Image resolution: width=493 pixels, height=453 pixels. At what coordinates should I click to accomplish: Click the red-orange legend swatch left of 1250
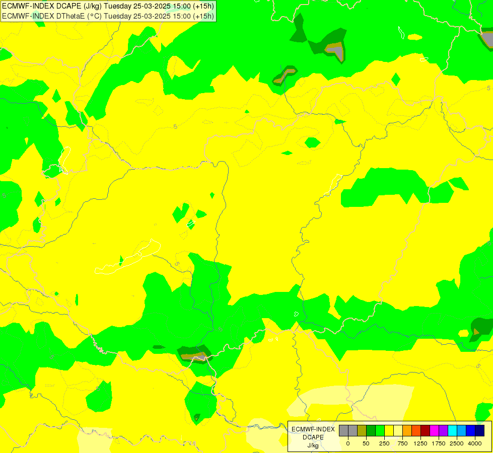click(416, 430)
